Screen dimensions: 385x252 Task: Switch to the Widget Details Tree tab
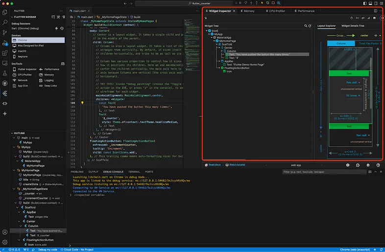[x=353, y=26]
